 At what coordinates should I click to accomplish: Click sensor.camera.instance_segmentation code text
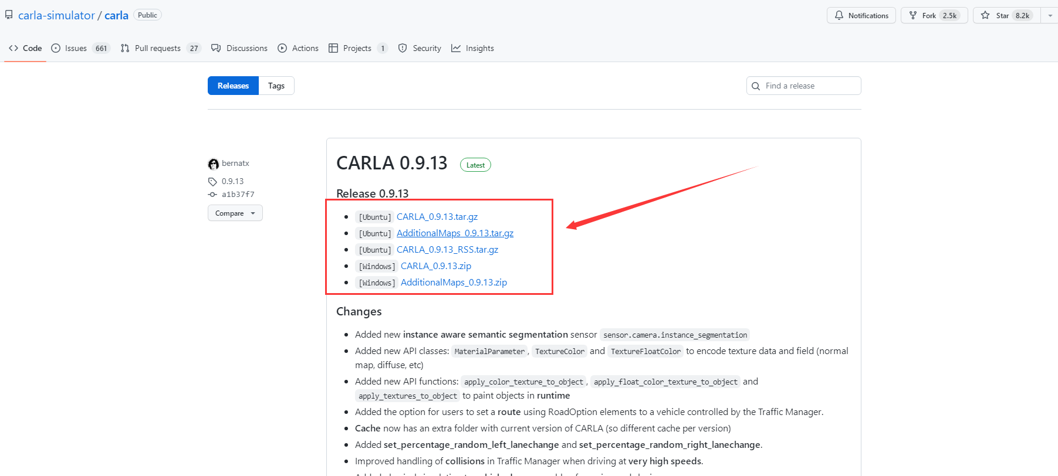[x=675, y=335]
